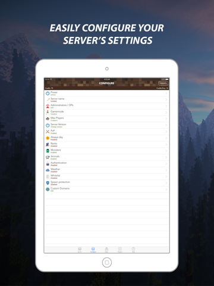Expand Max Players via its chevron
The height and width of the screenshot is (286, 214).
point(166,119)
